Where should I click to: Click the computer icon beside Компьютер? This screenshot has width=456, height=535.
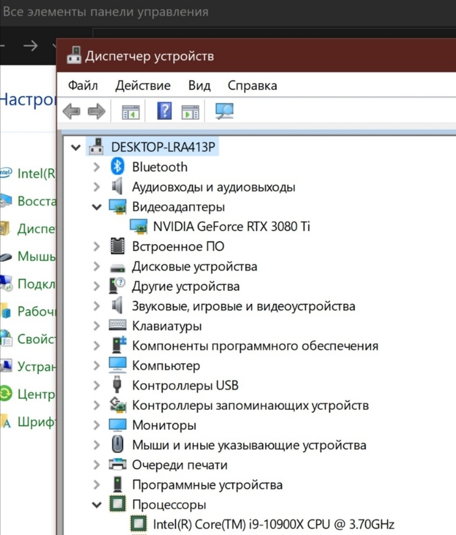click(x=117, y=365)
